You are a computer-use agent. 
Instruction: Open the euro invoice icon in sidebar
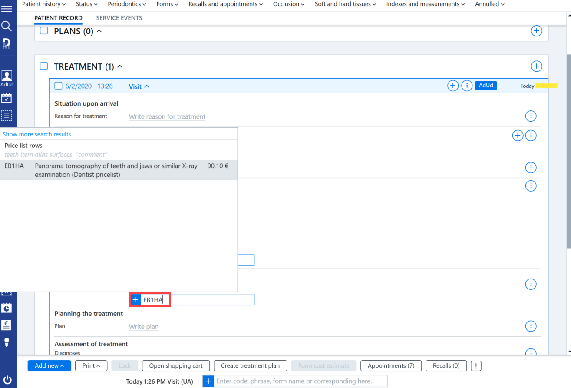[x=7, y=325]
